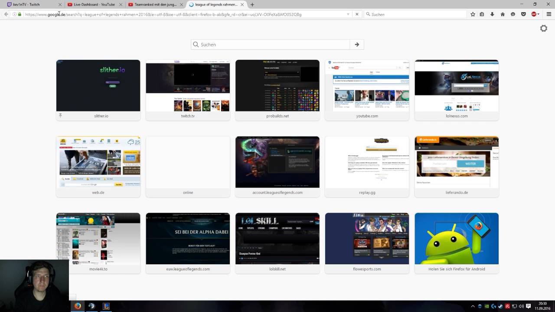Open the youtube.com tile

point(367,90)
